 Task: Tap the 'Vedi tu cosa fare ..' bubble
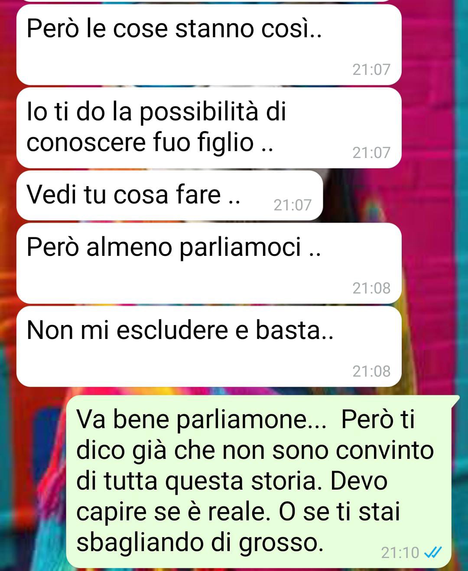(169, 195)
